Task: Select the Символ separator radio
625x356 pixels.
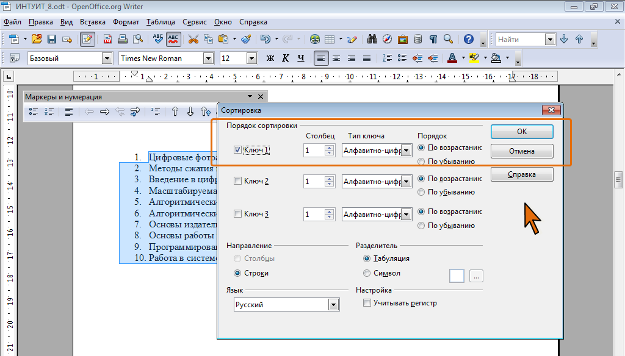Action: coord(367,273)
